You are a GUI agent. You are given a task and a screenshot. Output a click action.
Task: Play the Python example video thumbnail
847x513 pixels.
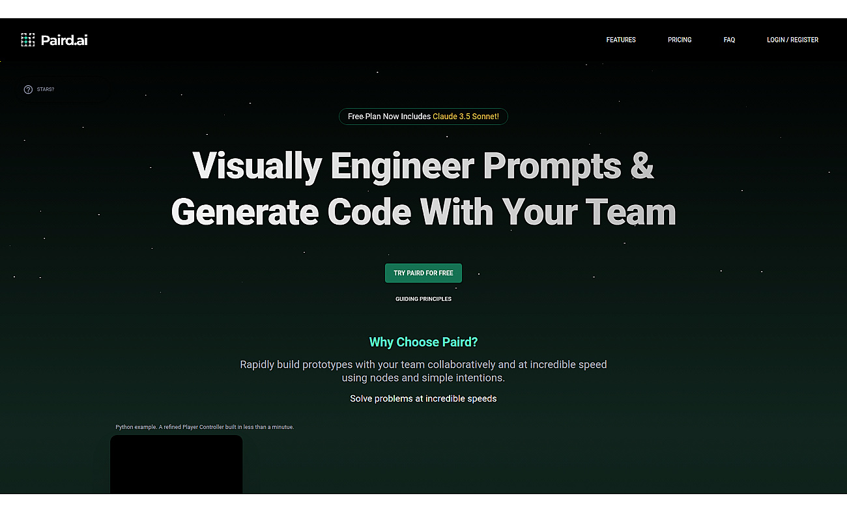[177, 464]
